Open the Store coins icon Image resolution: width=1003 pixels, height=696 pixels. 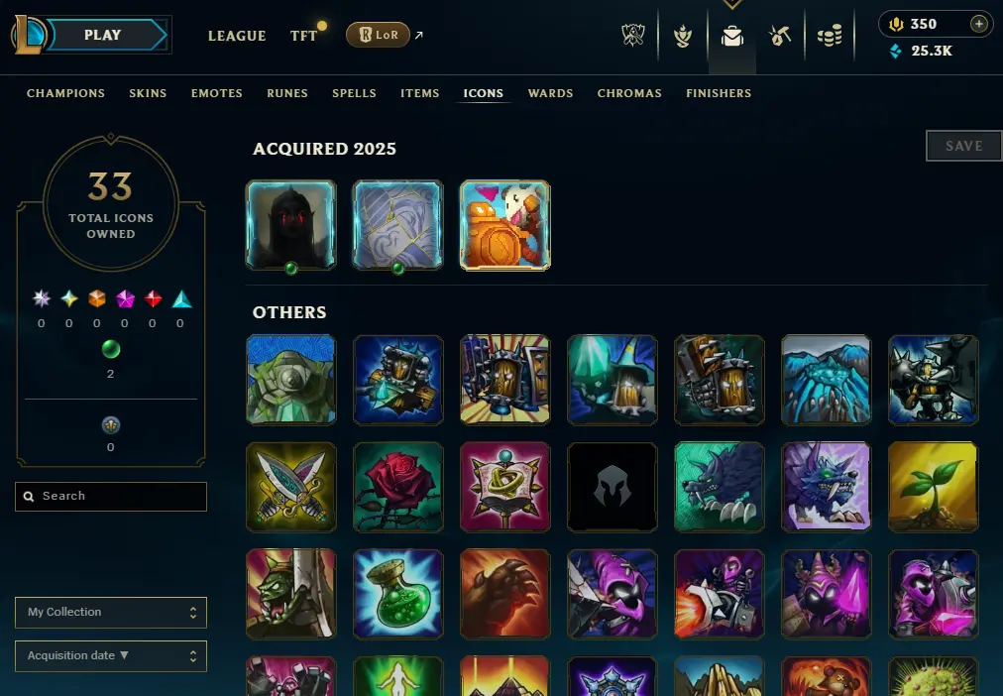point(829,36)
